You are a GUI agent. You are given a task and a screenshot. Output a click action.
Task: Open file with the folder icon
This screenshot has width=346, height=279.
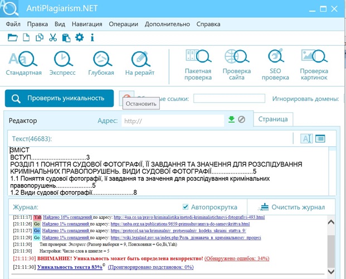[13, 37]
